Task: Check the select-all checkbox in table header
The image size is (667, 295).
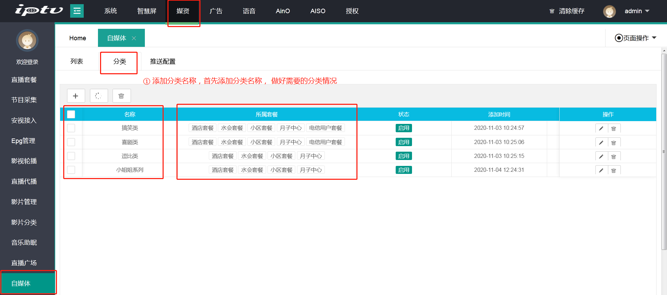Action: pyautogui.click(x=71, y=114)
